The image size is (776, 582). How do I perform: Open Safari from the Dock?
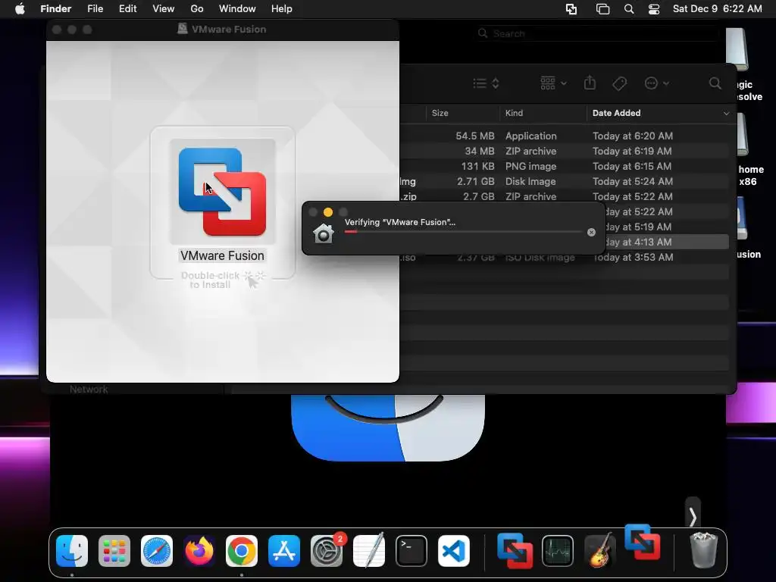click(x=156, y=551)
